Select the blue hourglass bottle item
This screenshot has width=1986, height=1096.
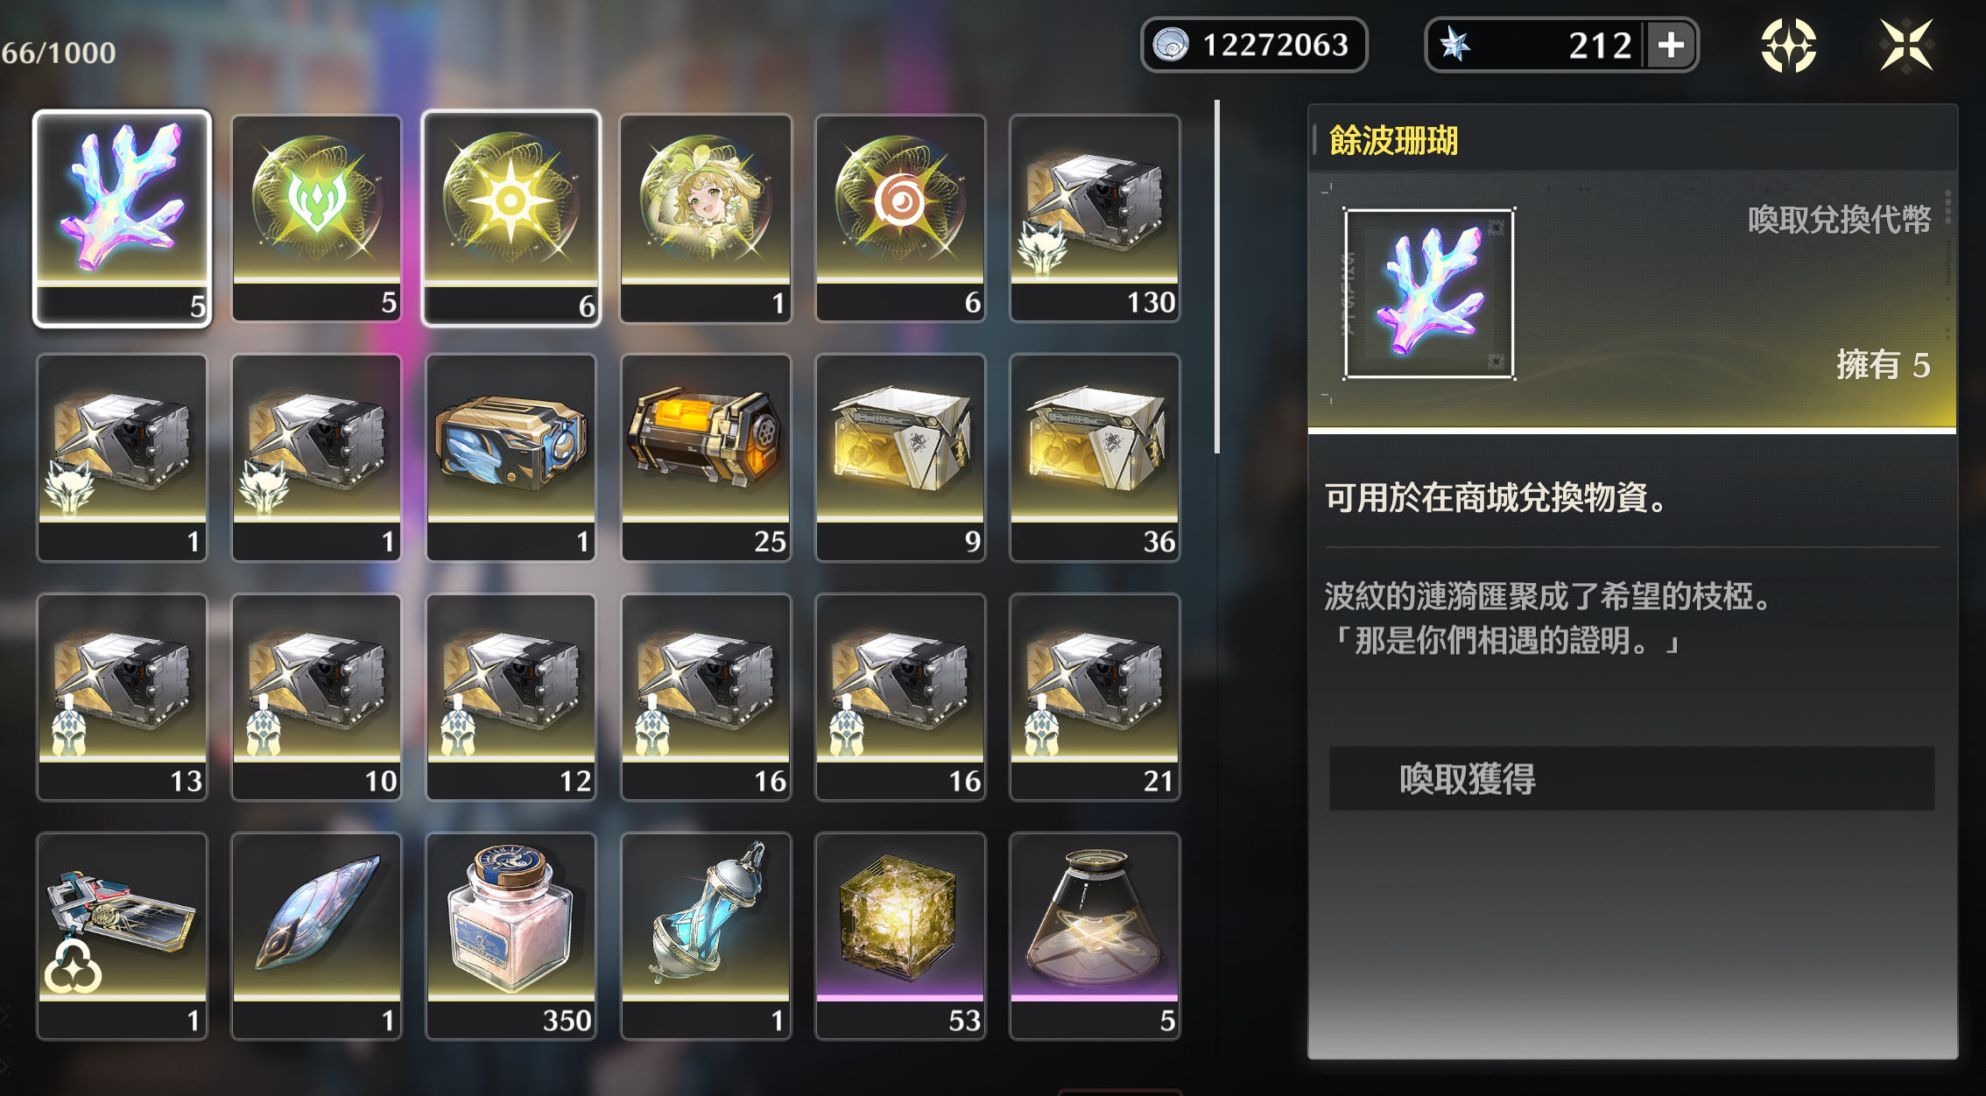tap(706, 936)
